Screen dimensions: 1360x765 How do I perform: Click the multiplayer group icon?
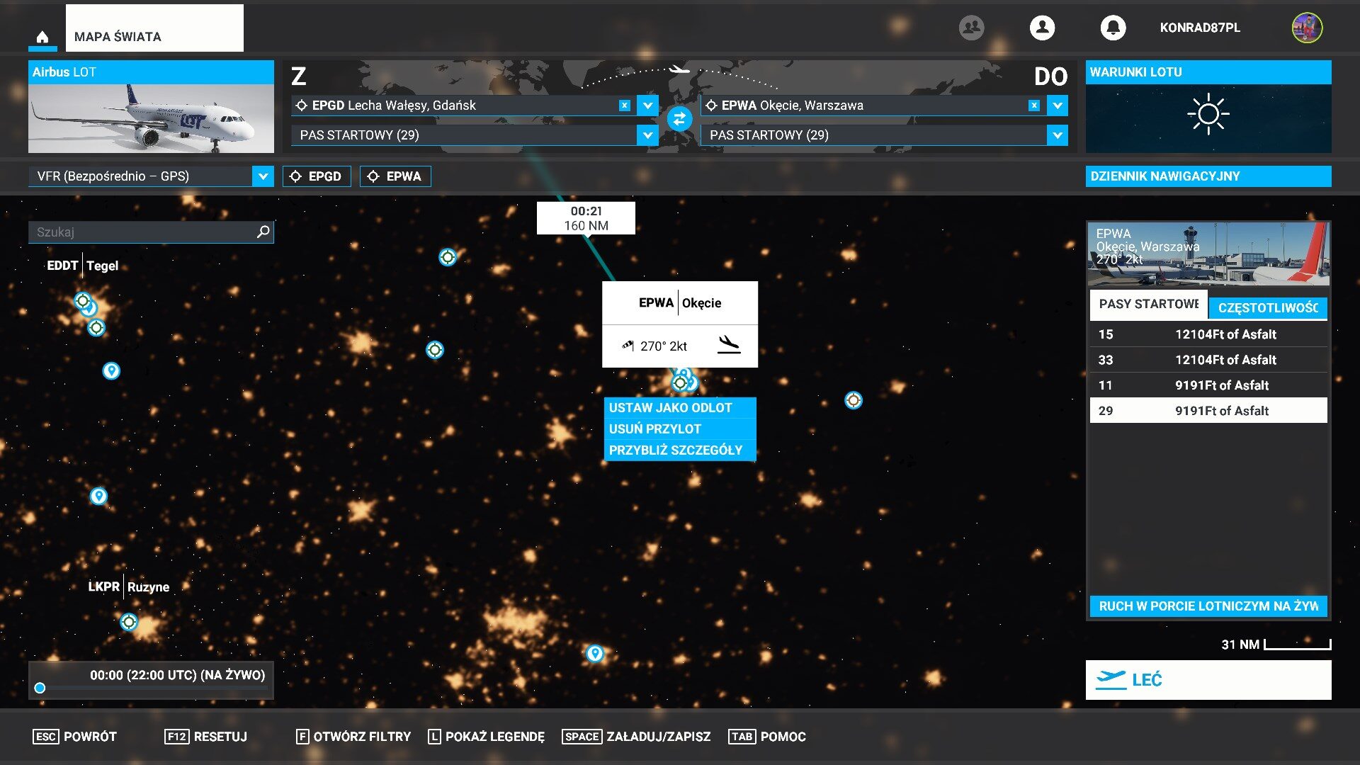pyautogui.click(x=971, y=28)
